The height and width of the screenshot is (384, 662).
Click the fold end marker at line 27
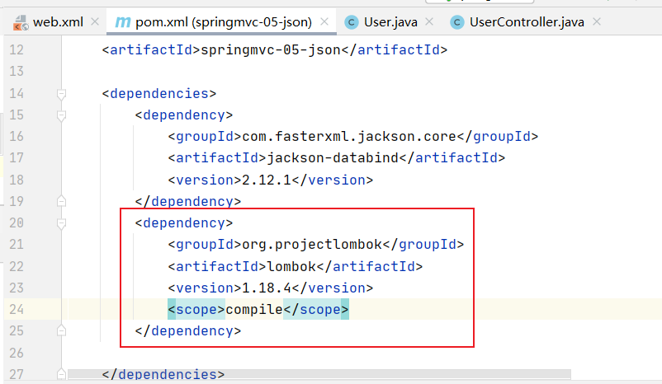pyautogui.click(x=61, y=373)
